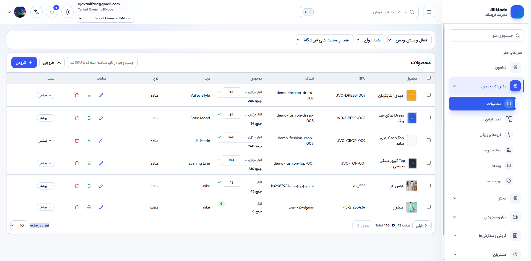The width and height of the screenshot is (531, 261).
Task: Click the JiliMode logo icon
Action: (x=517, y=12)
